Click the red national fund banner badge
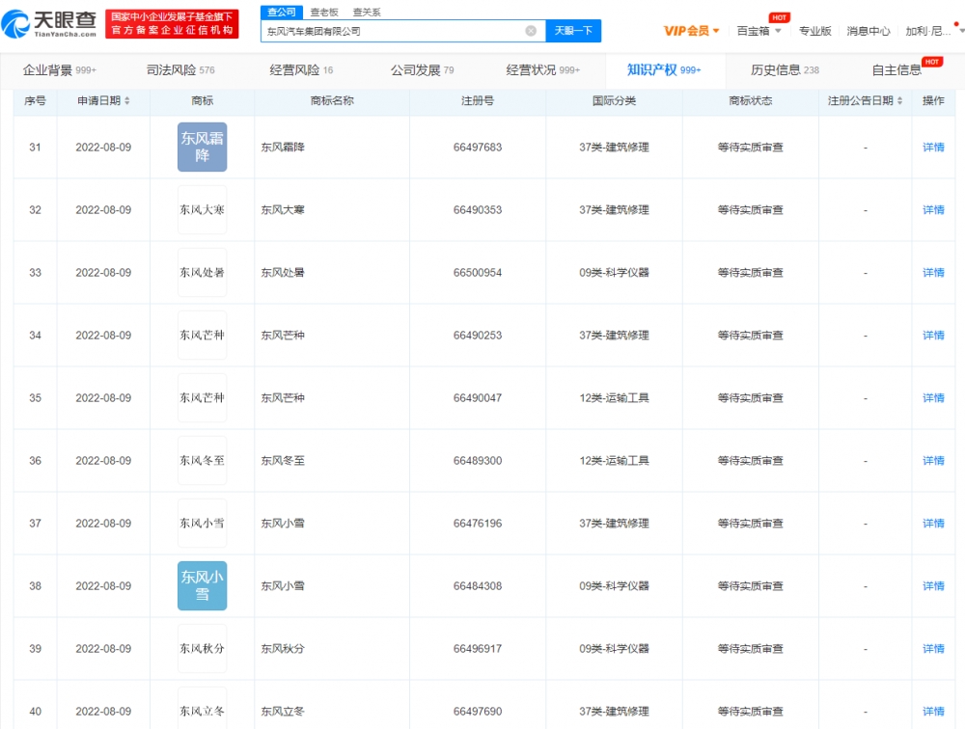The height and width of the screenshot is (729, 965). click(172, 23)
